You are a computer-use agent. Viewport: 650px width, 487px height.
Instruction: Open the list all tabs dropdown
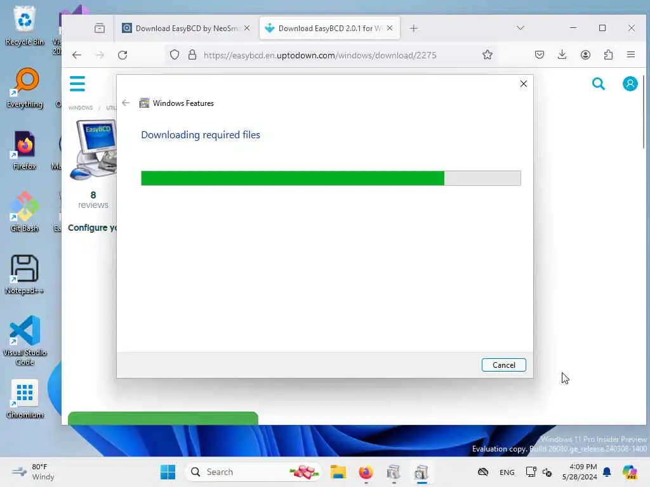click(x=521, y=28)
